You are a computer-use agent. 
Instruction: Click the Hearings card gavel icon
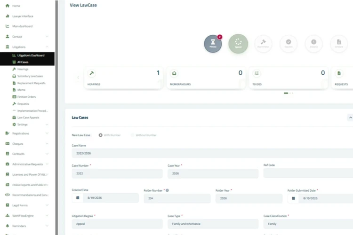coord(92,73)
